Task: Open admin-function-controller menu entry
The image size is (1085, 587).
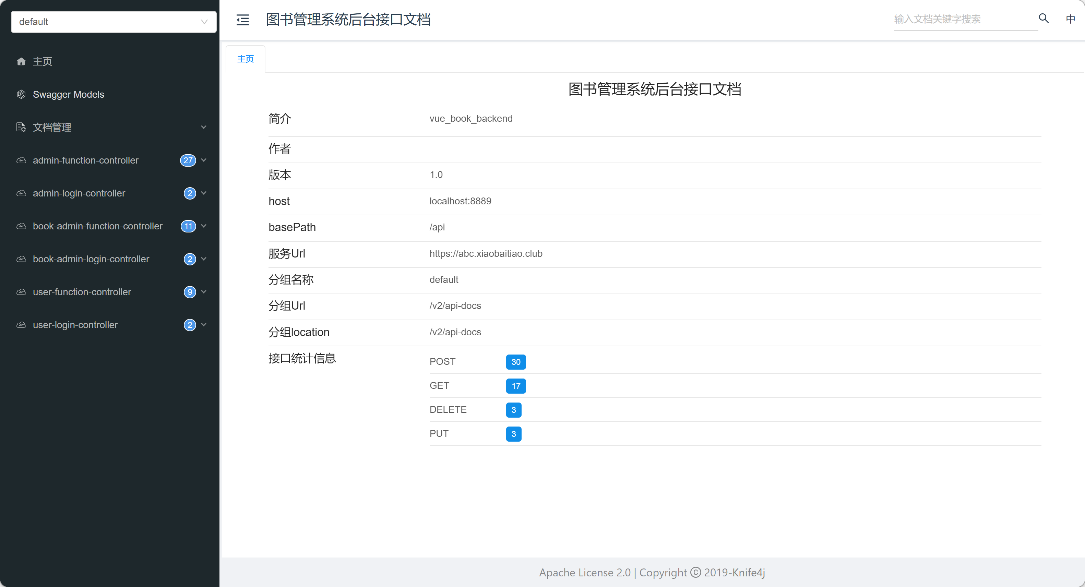Action: (109, 160)
